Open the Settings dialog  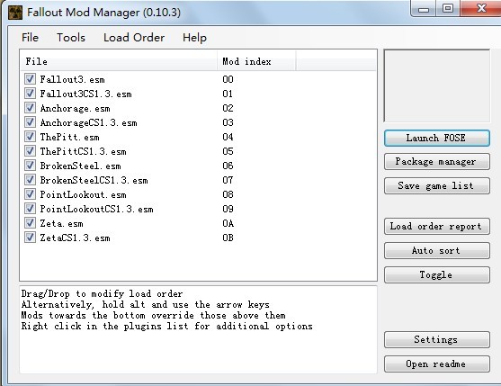437,340
